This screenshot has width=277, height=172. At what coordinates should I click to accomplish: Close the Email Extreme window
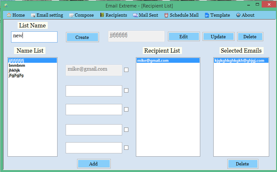tap(269, 5)
